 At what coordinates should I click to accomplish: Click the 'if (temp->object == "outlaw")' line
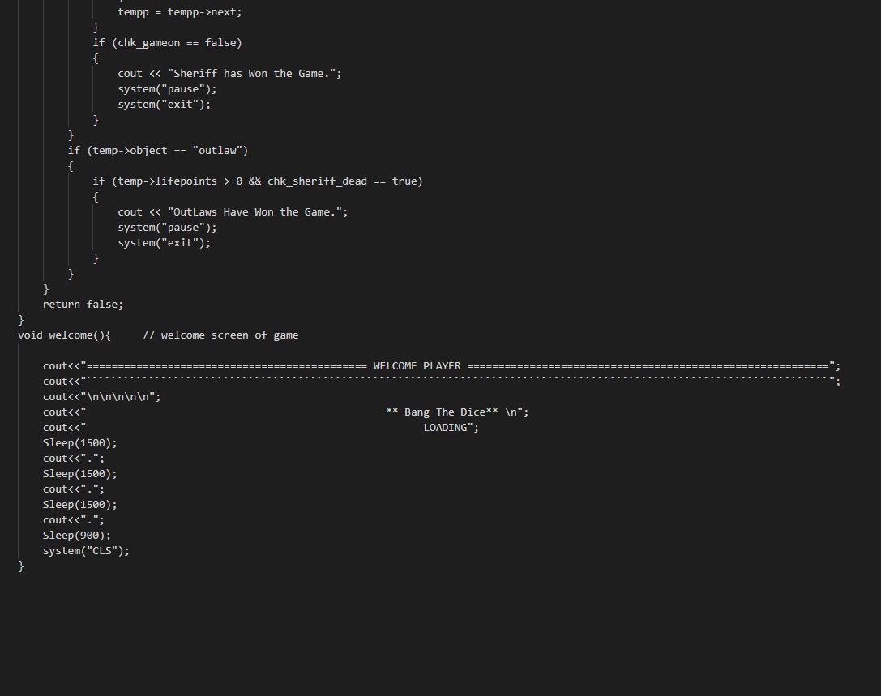coord(158,151)
